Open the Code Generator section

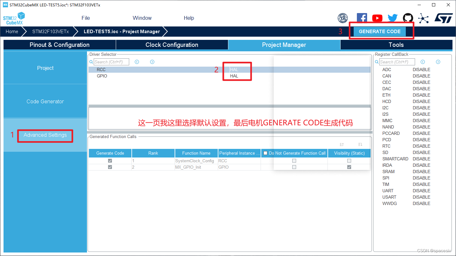(45, 101)
